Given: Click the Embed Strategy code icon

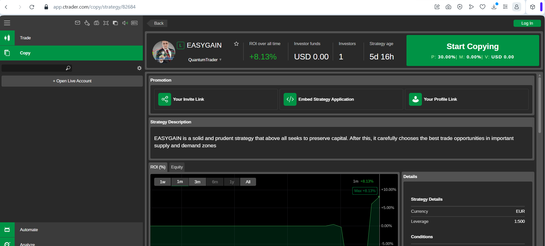Looking at the screenshot, I should [290, 99].
